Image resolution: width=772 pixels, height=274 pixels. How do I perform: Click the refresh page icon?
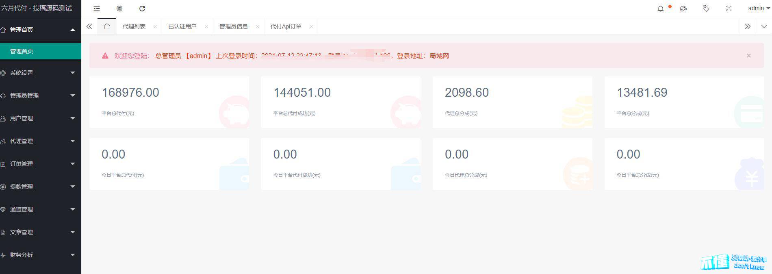142,9
